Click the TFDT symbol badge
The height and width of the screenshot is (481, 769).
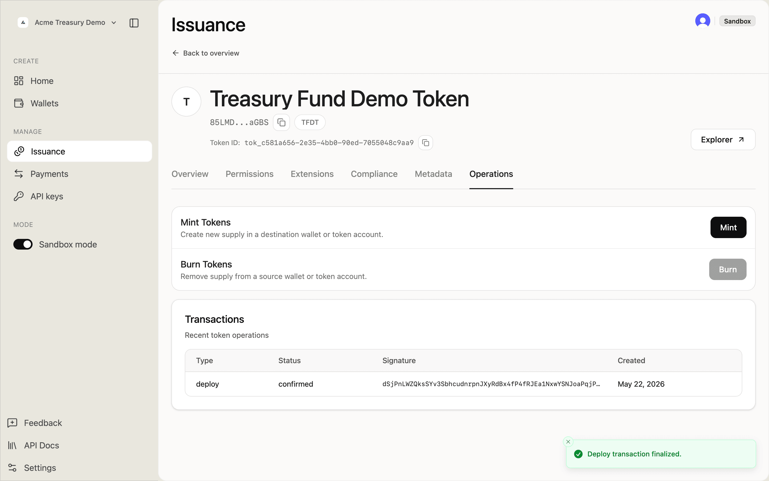pyautogui.click(x=310, y=122)
